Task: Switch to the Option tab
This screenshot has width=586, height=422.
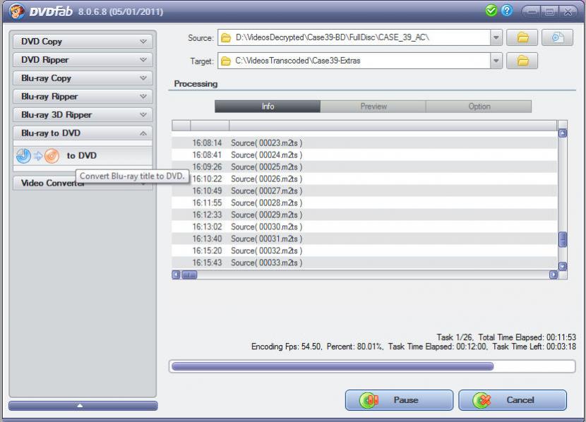Action: pyautogui.click(x=479, y=107)
